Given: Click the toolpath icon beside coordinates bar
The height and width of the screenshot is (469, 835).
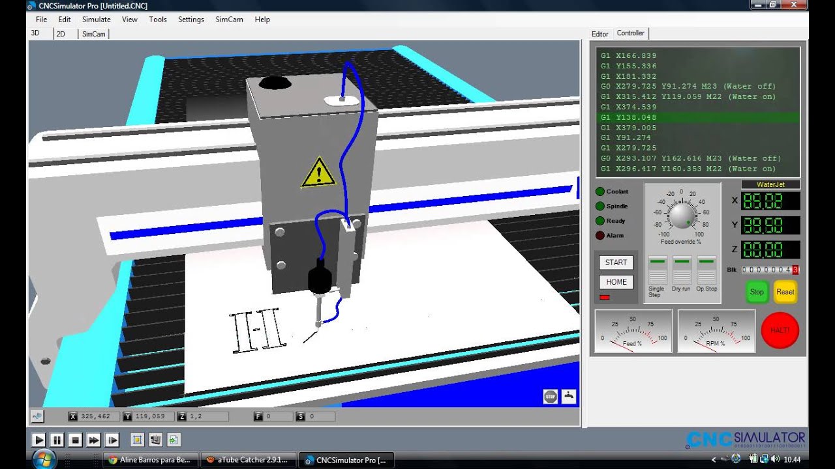Looking at the screenshot, I should (x=37, y=416).
